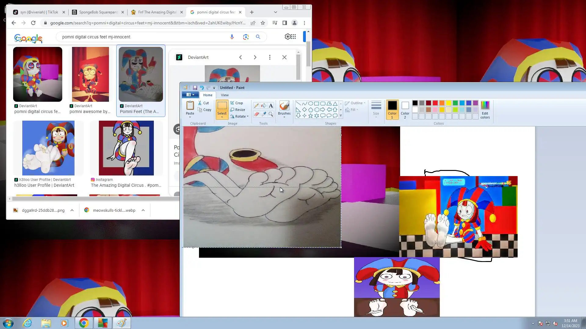Select the Magnifier tool
Viewport: 586px width, 329px height.
coord(271,114)
